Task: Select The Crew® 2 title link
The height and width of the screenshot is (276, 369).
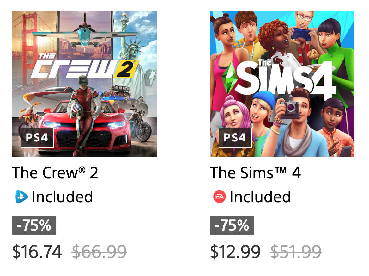Action: (x=55, y=173)
